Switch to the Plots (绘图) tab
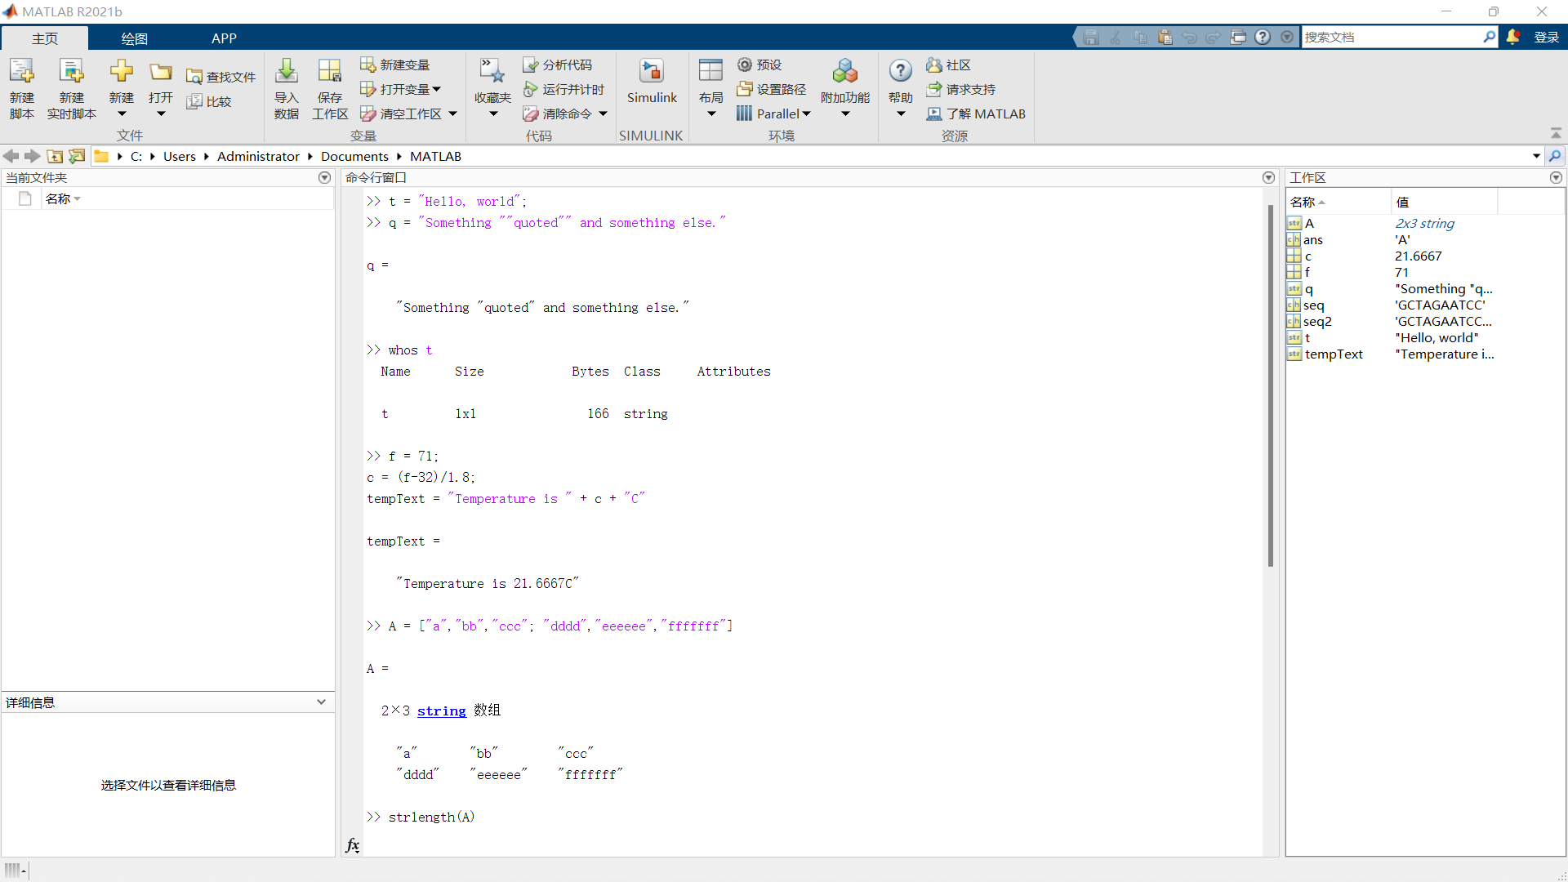The width and height of the screenshot is (1568, 882). tap(135, 38)
